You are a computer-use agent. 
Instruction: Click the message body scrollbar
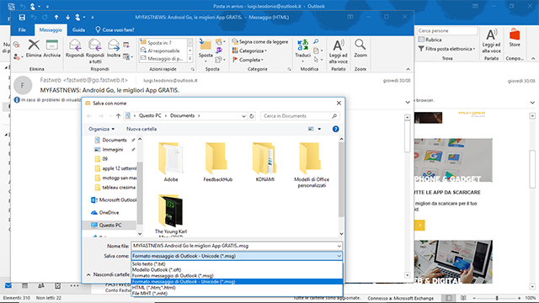coord(408,136)
